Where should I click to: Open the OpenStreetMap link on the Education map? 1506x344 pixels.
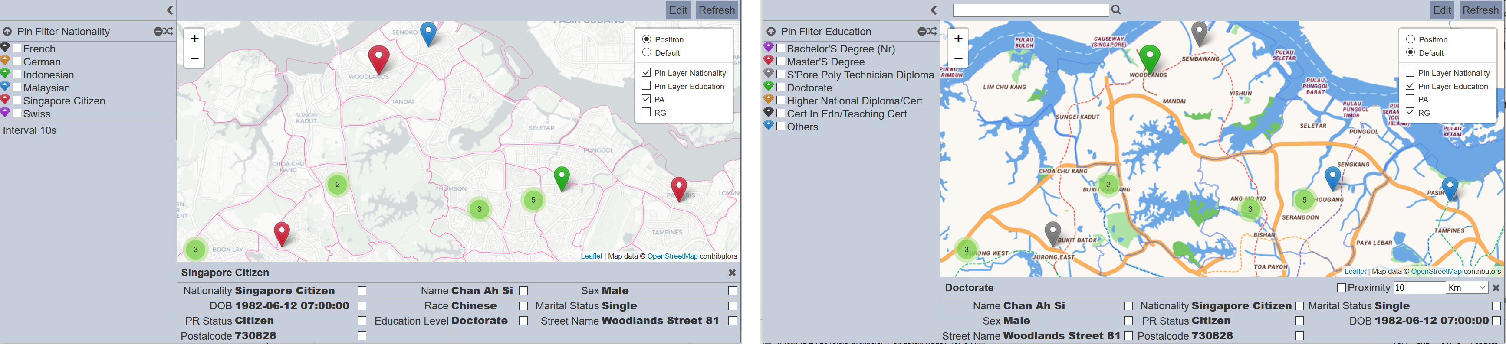1436,271
